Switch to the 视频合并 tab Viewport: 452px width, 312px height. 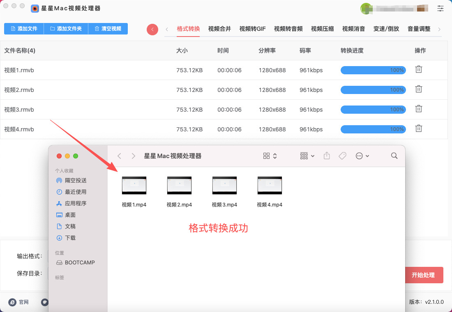tap(219, 29)
